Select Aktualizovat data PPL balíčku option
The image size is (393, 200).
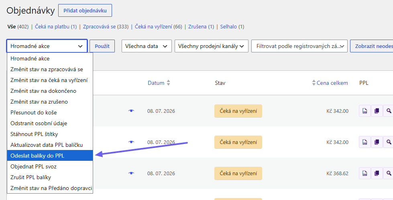coord(50,145)
